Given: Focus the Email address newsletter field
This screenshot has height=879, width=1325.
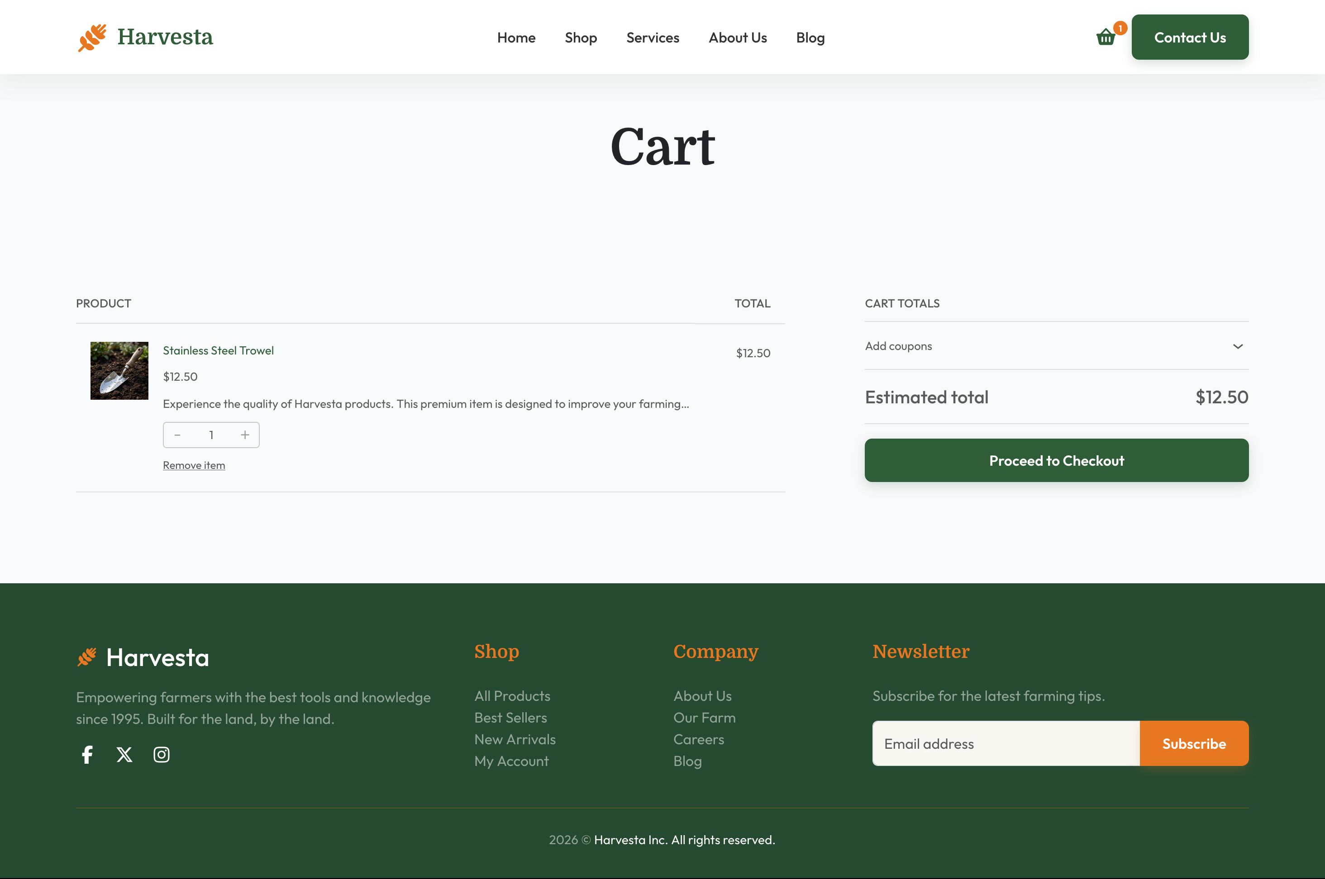Looking at the screenshot, I should click(x=1005, y=743).
